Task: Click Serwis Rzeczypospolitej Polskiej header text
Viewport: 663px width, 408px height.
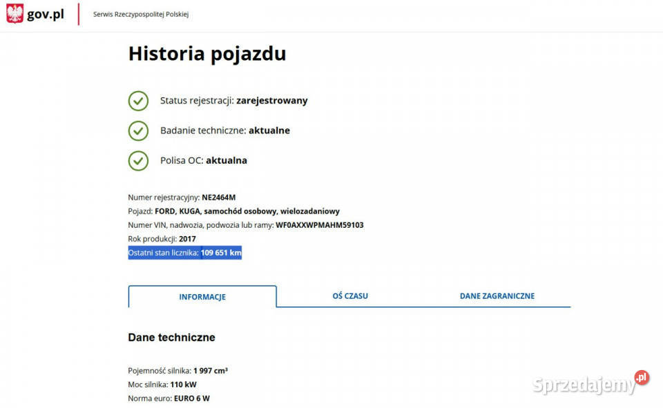Action: tap(141, 14)
